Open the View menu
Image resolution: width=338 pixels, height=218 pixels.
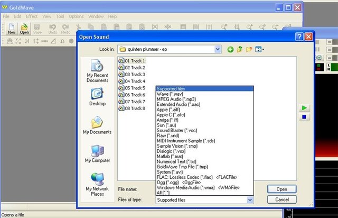[47, 16]
